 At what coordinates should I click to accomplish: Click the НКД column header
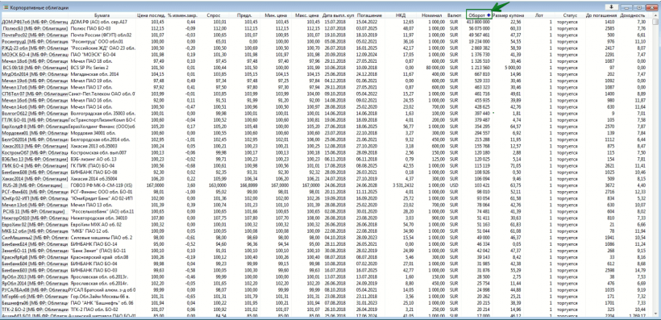(400, 15)
